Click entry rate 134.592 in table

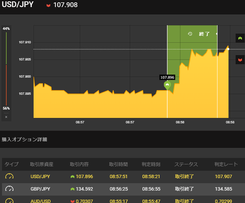[x=84, y=189]
